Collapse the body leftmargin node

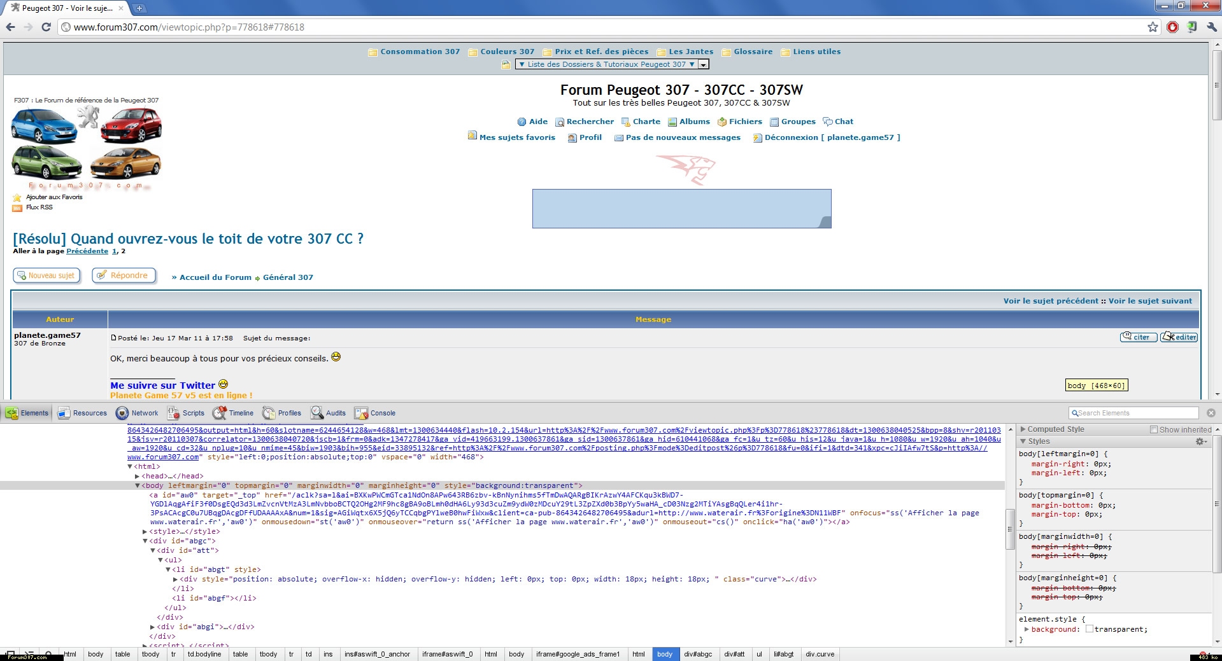click(137, 485)
